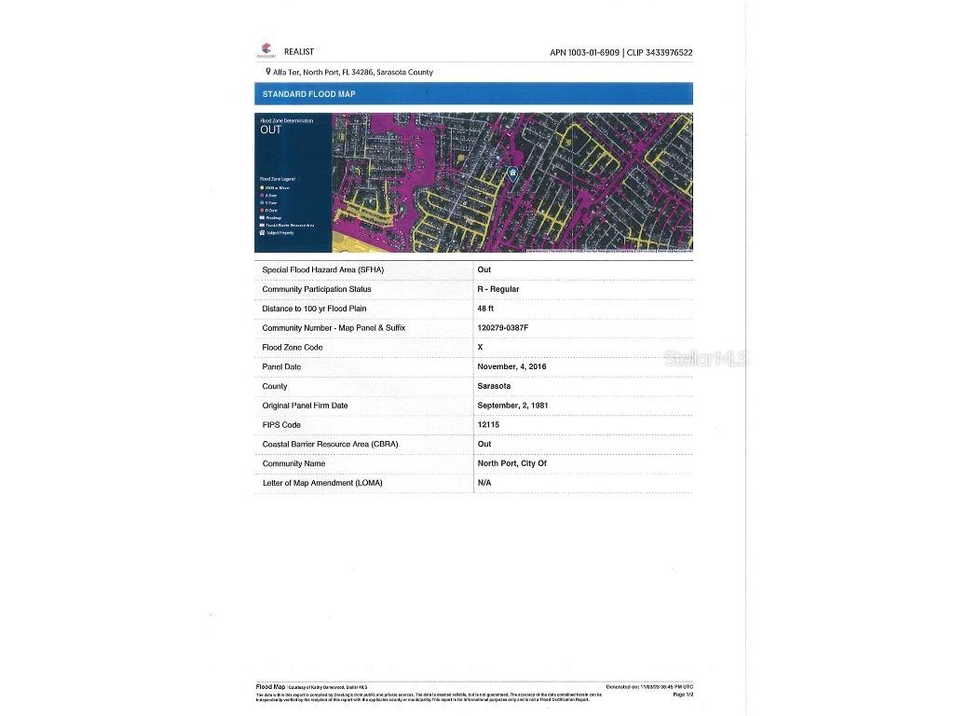Screen dimensions: 954x716
Task: Click the Coastal Barrier Resource Area legend icon
Action: pos(263,226)
